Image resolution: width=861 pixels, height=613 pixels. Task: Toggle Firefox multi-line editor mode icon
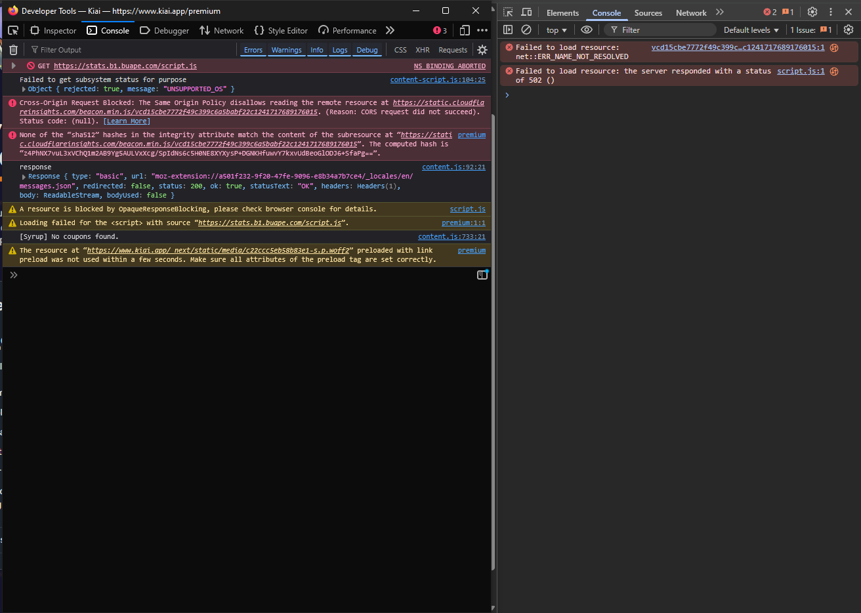[482, 275]
